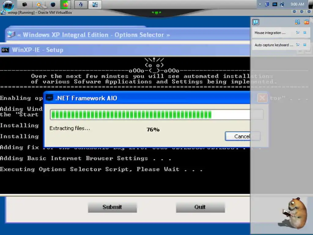The image size is (313, 235).
Task: Delete all notifications icon
Action: pos(306,22)
